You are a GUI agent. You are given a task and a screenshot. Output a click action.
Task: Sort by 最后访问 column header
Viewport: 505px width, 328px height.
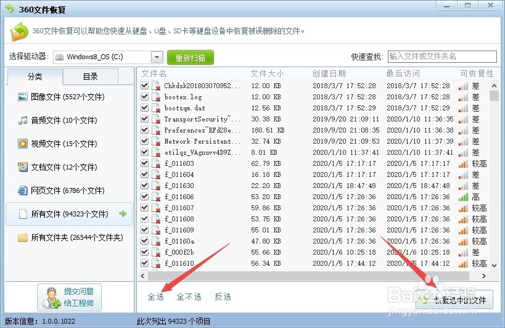tap(403, 74)
